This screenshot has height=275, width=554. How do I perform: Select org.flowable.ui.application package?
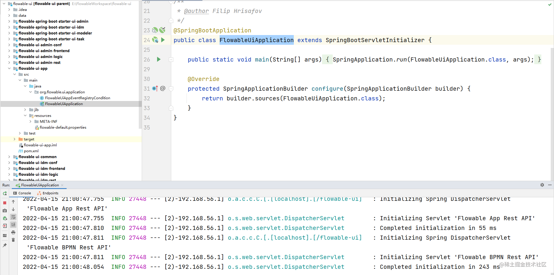(x=62, y=92)
